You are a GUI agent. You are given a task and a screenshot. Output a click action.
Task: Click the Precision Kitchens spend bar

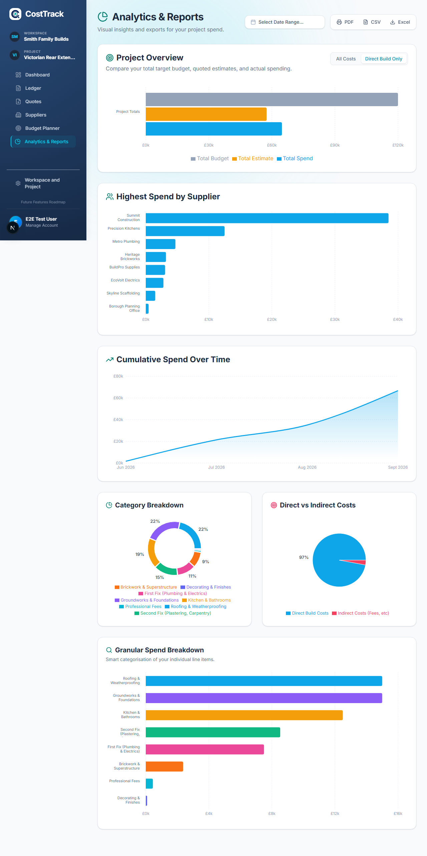(x=185, y=231)
